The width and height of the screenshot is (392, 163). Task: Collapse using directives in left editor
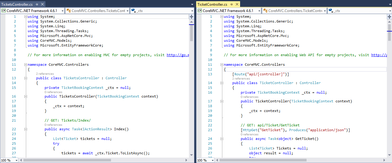tap(26, 17)
